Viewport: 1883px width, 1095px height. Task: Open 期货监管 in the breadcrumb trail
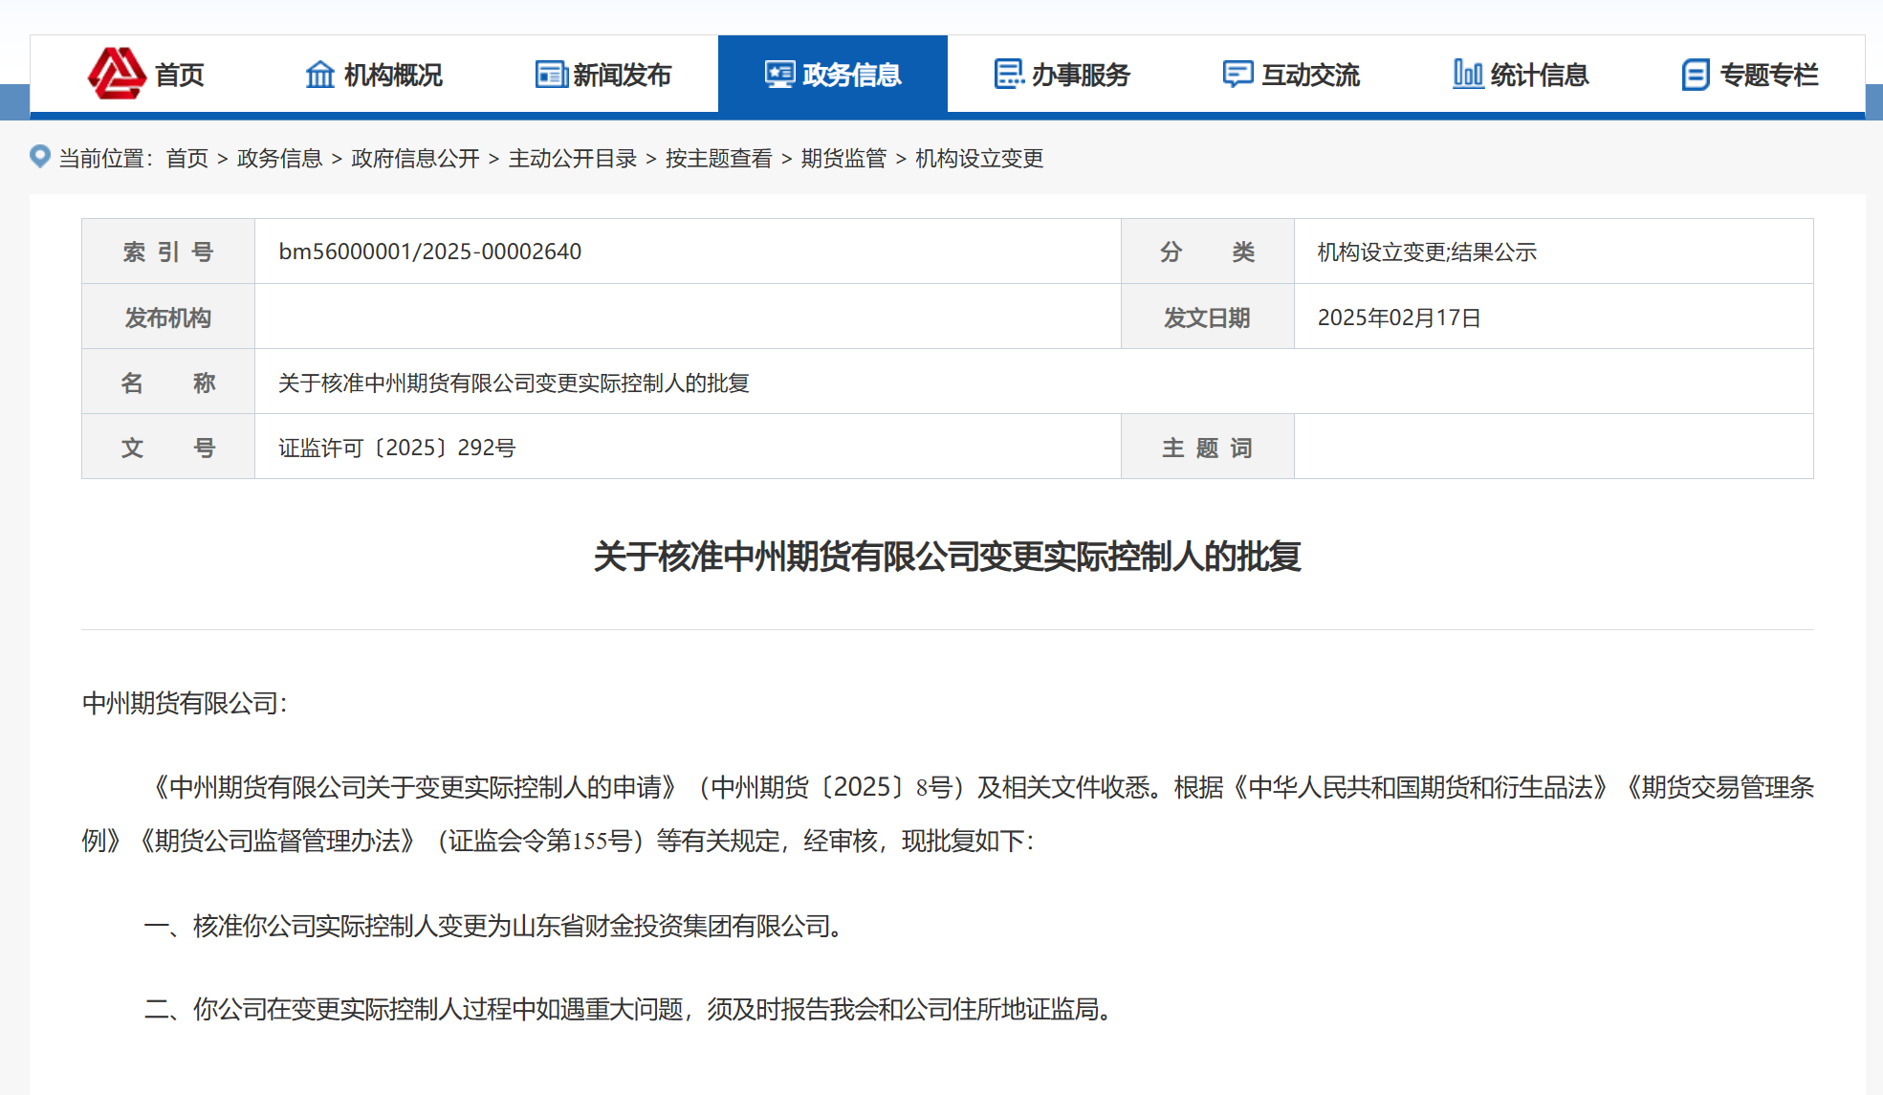[x=843, y=158]
